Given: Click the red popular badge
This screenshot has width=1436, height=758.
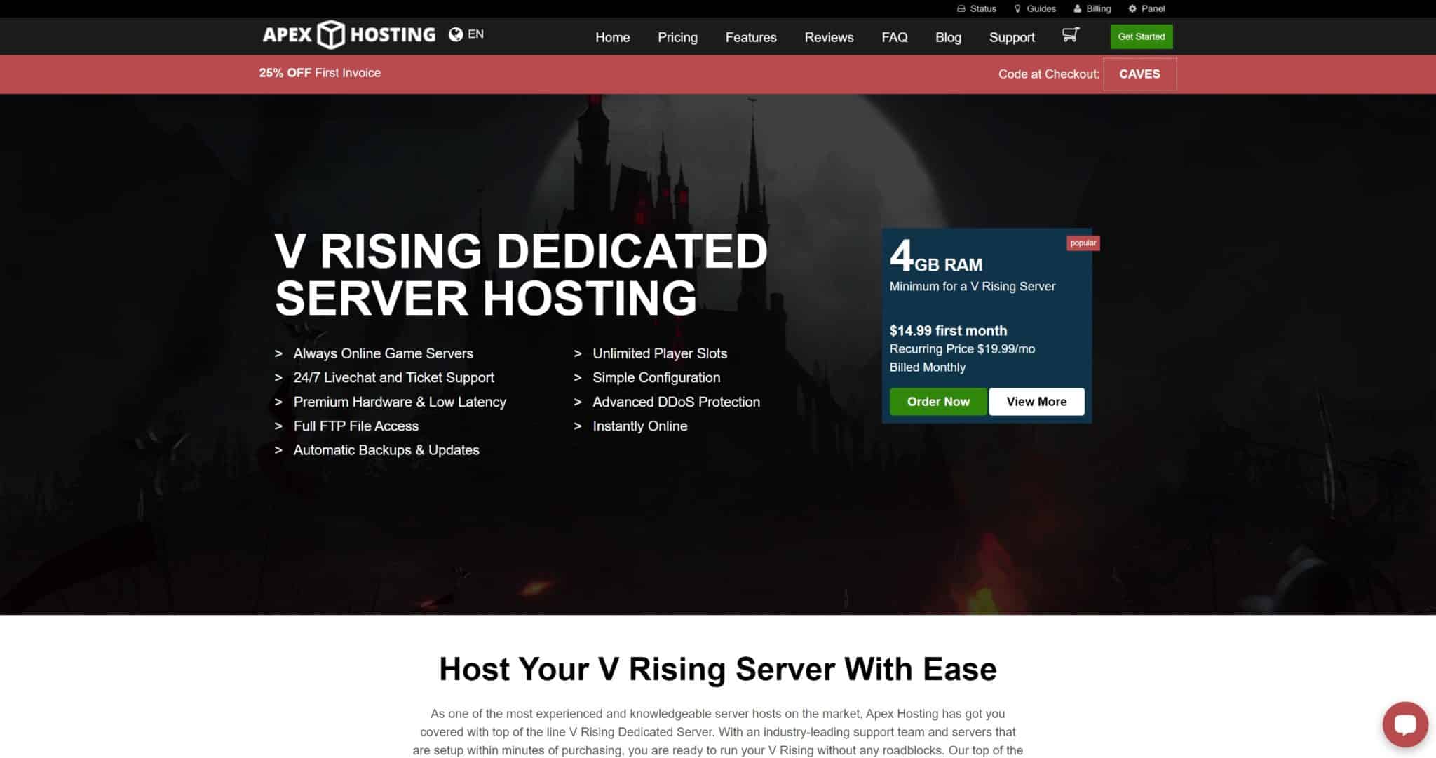Looking at the screenshot, I should coord(1083,243).
